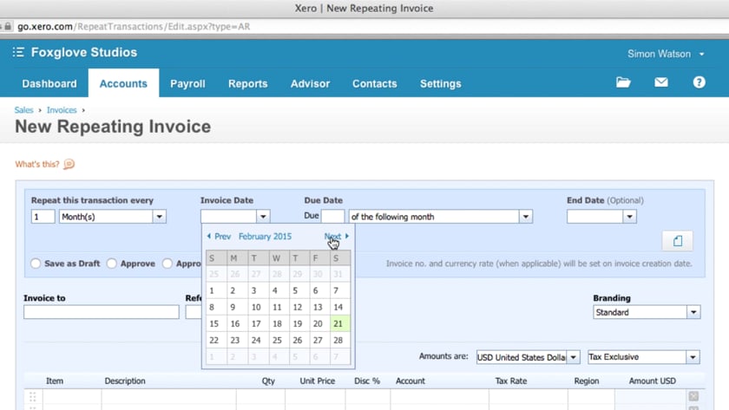
Task: Open the Contacts menu
Action: (x=375, y=83)
